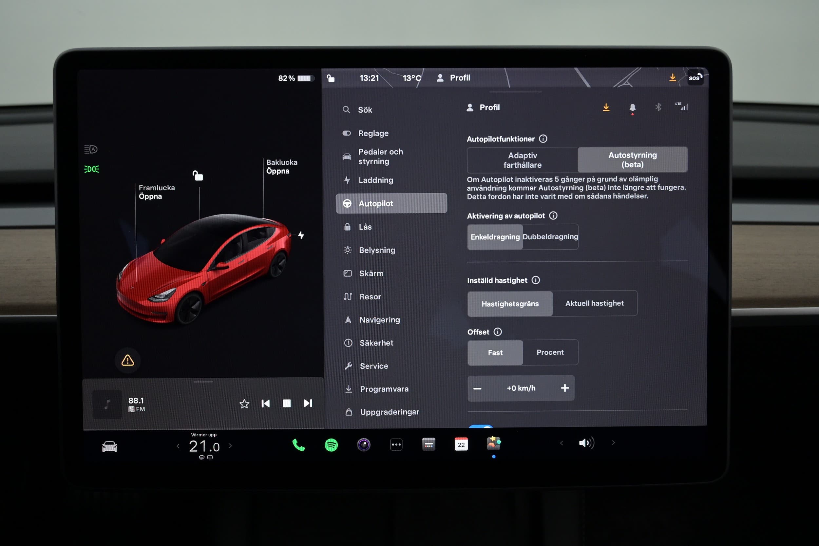Tap the SOS emergency icon
The image size is (819, 546).
pos(695,78)
